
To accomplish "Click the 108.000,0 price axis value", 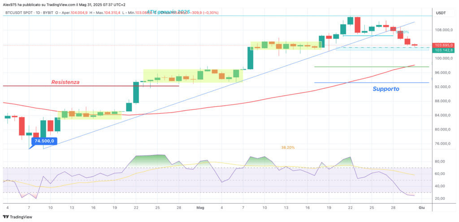I will tap(444, 30).
